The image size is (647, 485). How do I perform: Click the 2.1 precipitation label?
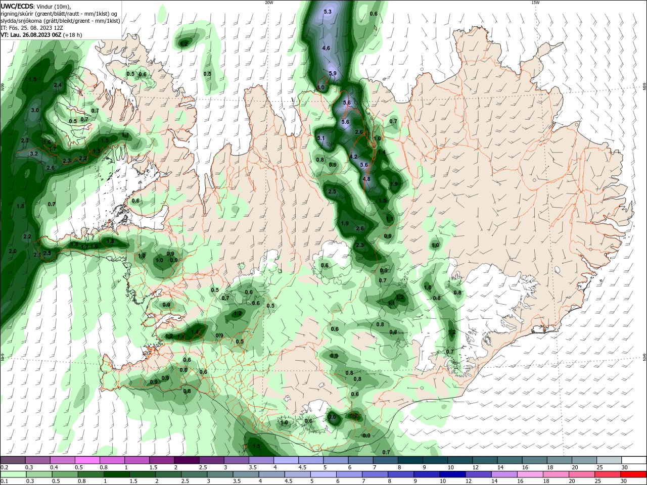(x=37, y=255)
